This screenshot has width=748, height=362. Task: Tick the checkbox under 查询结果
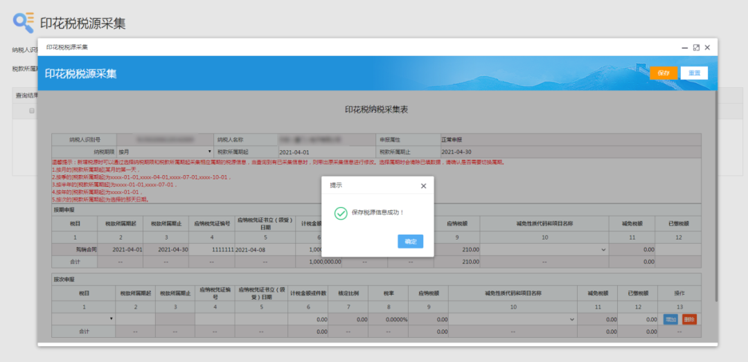pos(31,111)
